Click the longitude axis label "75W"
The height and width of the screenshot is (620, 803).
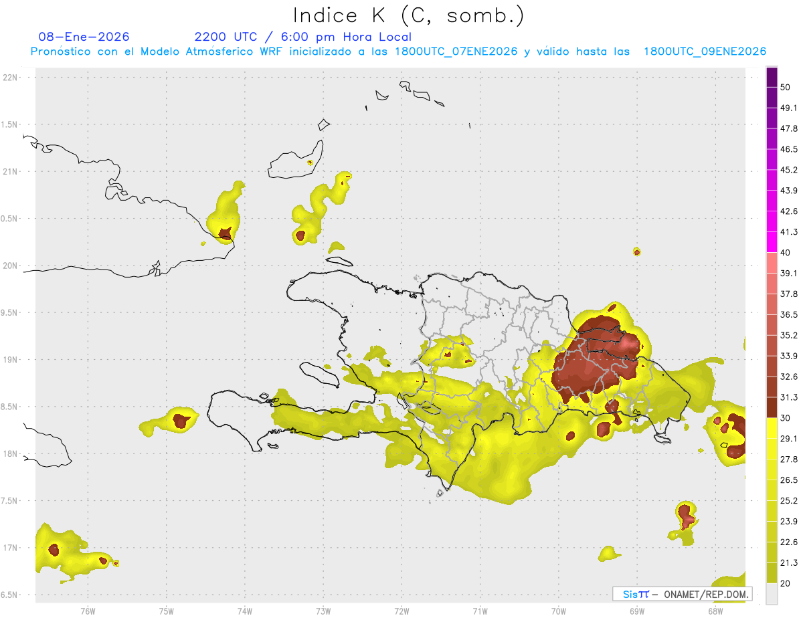pyautogui.click(x=167, y=610)
